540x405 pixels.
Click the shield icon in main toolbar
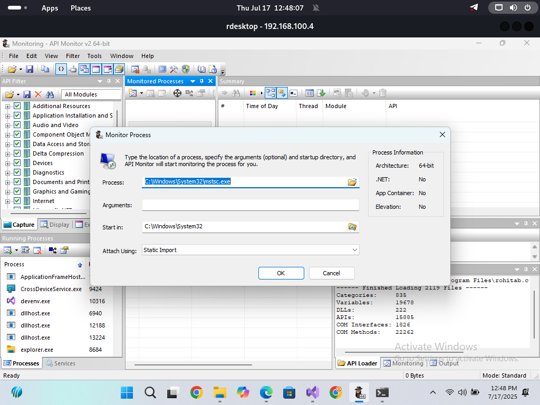tap(186, 69)
